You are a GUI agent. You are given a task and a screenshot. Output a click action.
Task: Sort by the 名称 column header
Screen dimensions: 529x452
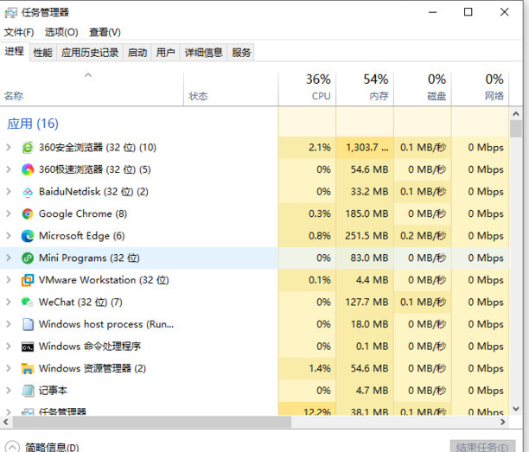pyautogui.click(x=92, y=88)
